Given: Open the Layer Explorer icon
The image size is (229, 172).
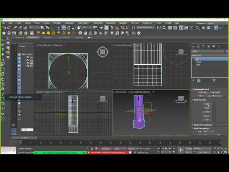Looking at the screenshot, I should click(x=175, y=28).
